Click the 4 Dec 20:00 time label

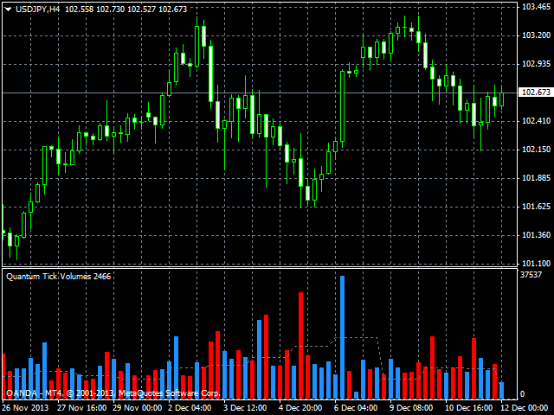300,408
